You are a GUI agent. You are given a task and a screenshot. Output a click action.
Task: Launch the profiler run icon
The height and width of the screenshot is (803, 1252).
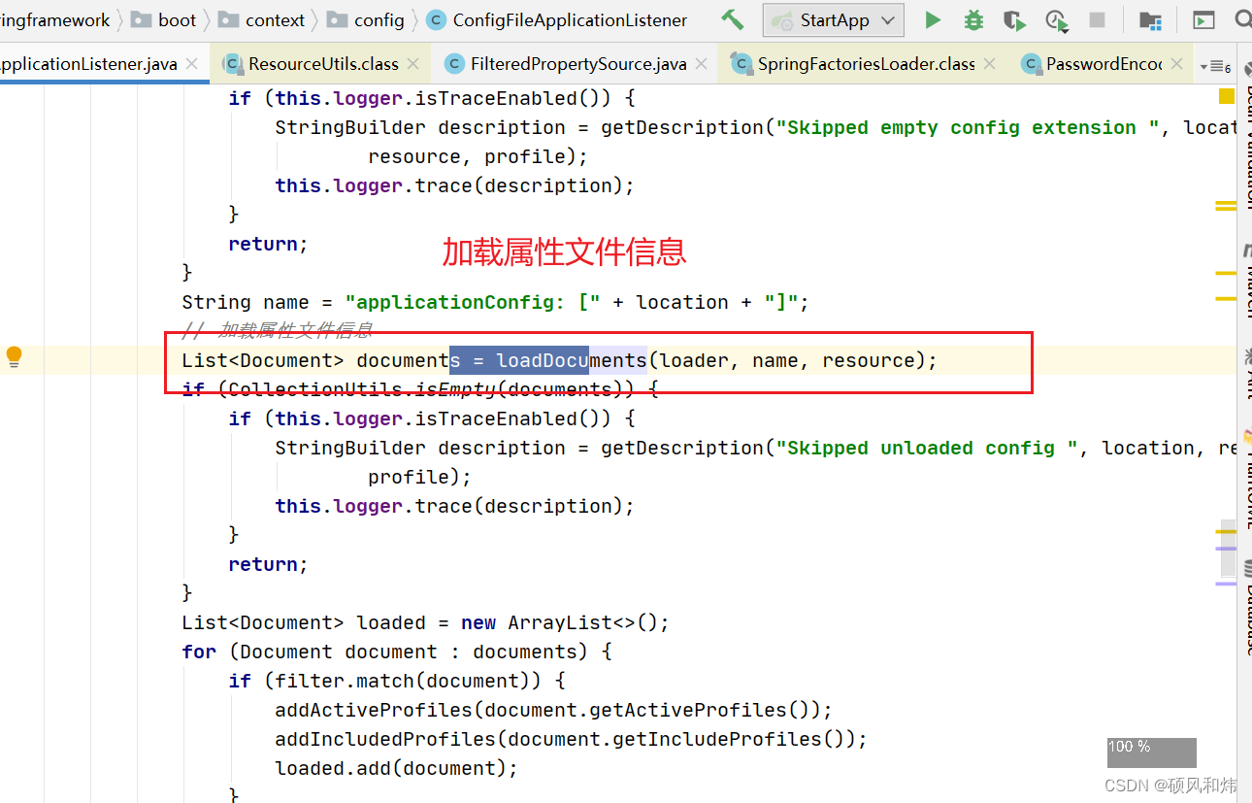click(1057, 20)
